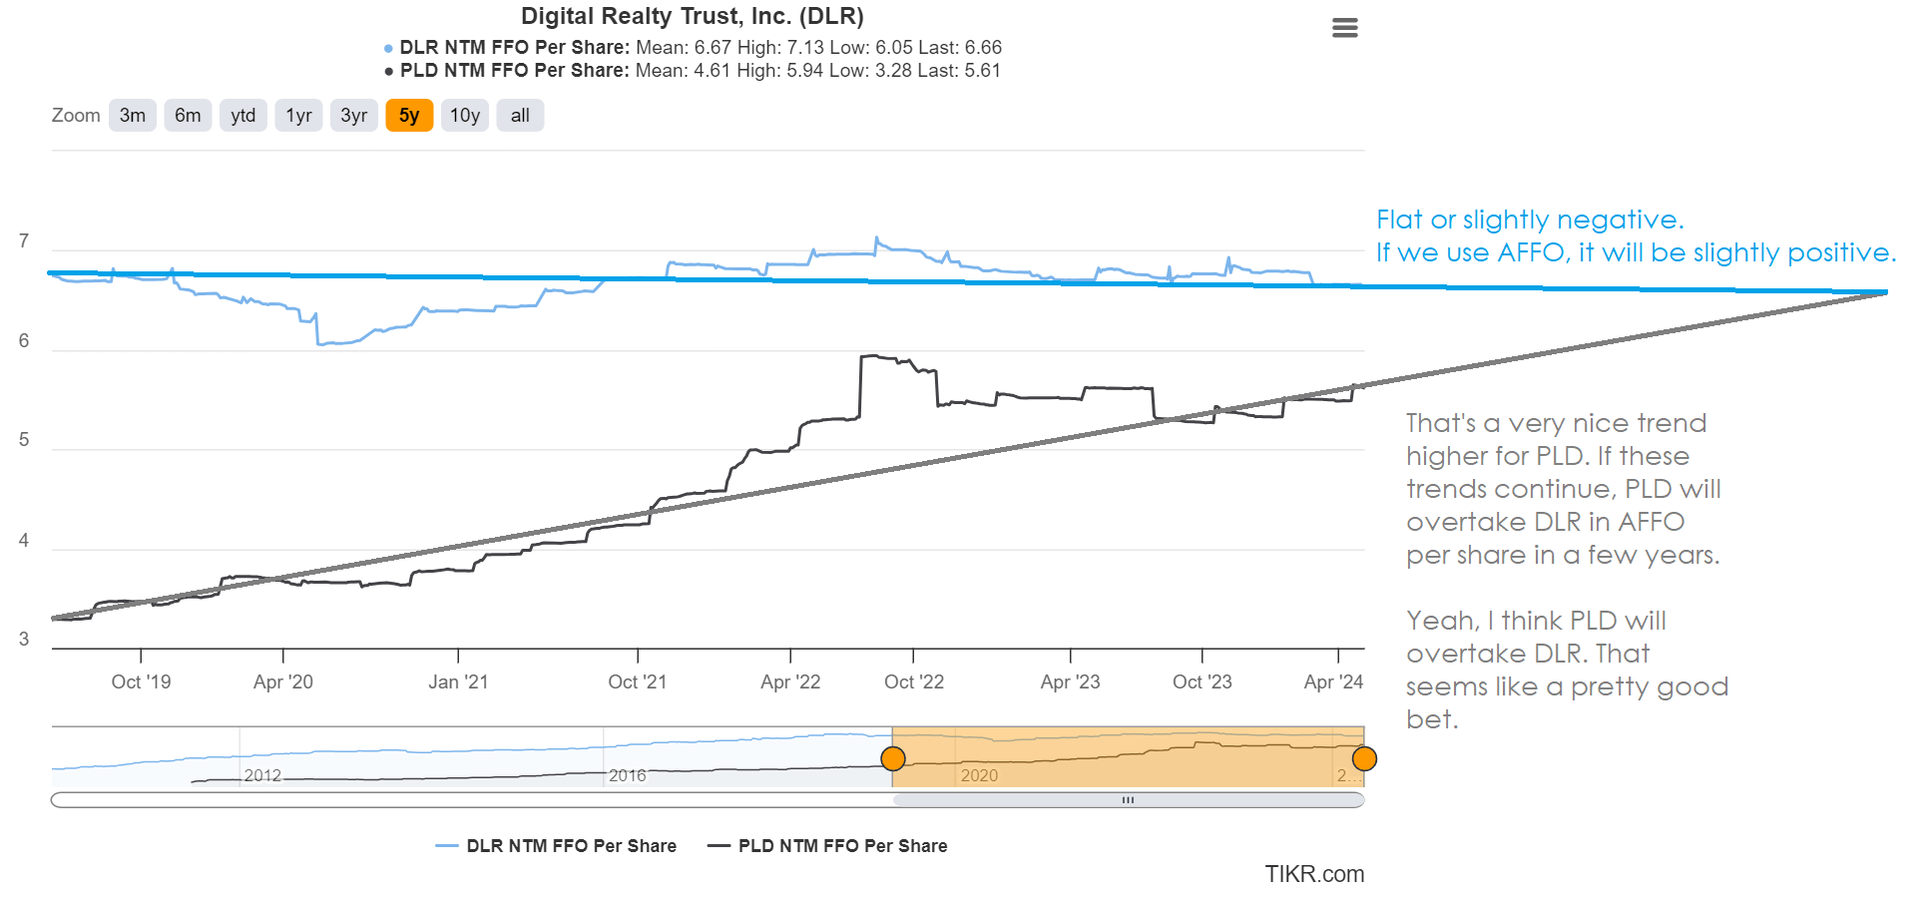The image size is (1920, 898).
Task: Switch zoom to year-to-date
Action: click(242, 116)
